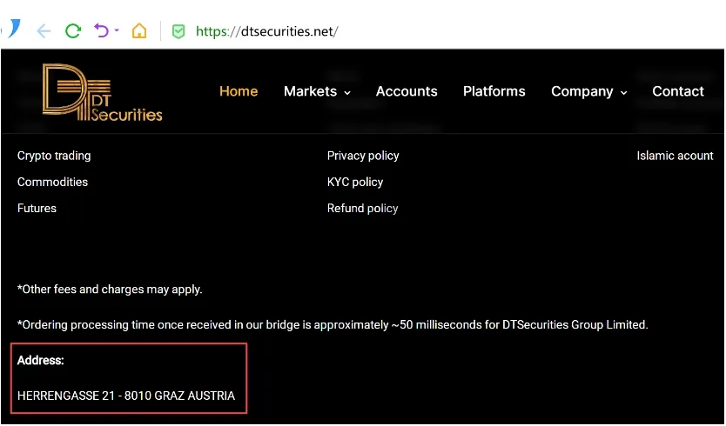Open the Futures link
Viewport: 726px width, 426px height.
[x=37, y=208]
